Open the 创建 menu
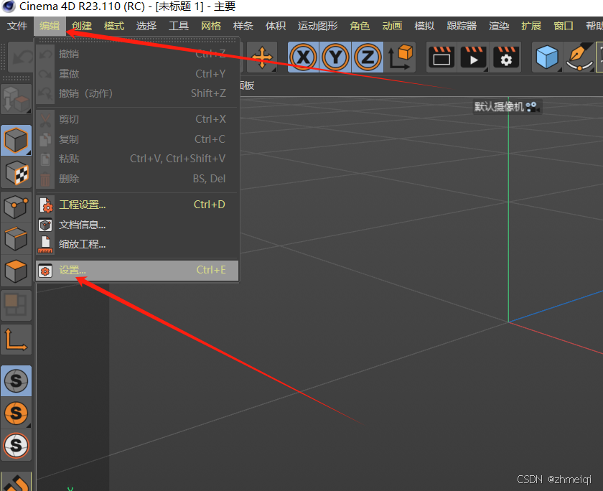The image size is (603, 491). (x=82, y=26)
